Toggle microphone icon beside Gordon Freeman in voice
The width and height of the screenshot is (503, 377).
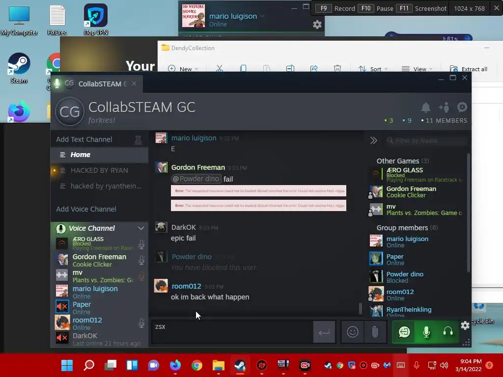141,260
